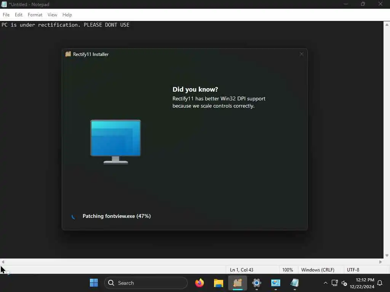Click the Notepad icon in title bar

(4, 4)
